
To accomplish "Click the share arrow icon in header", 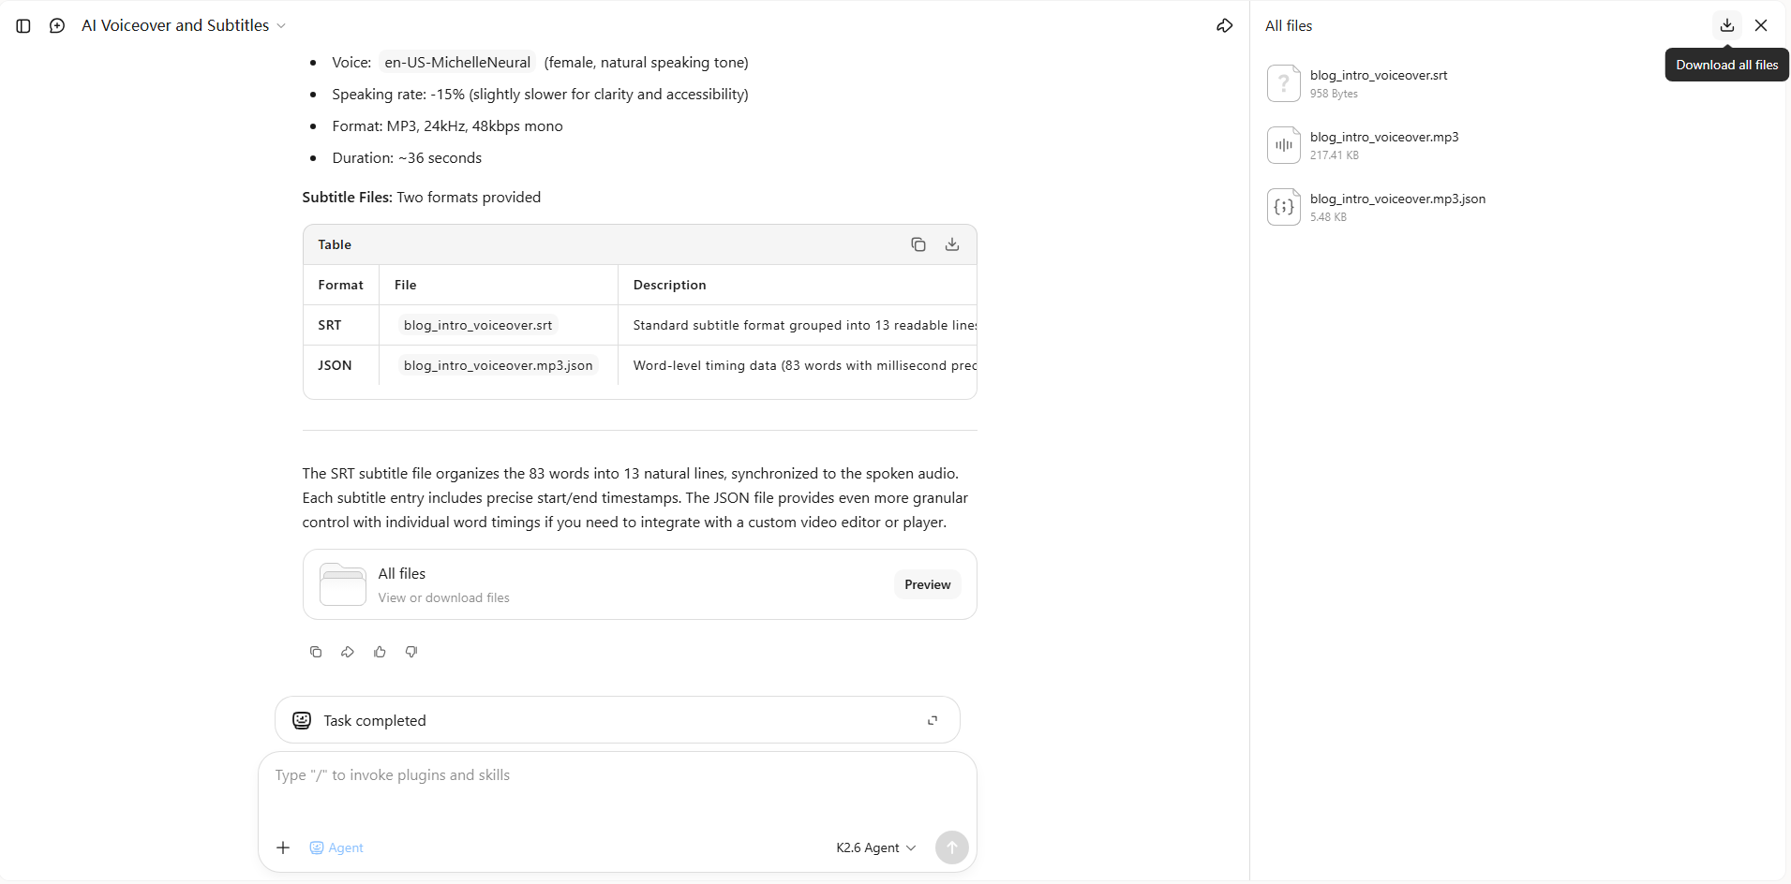I will (x=1224, y=26).
